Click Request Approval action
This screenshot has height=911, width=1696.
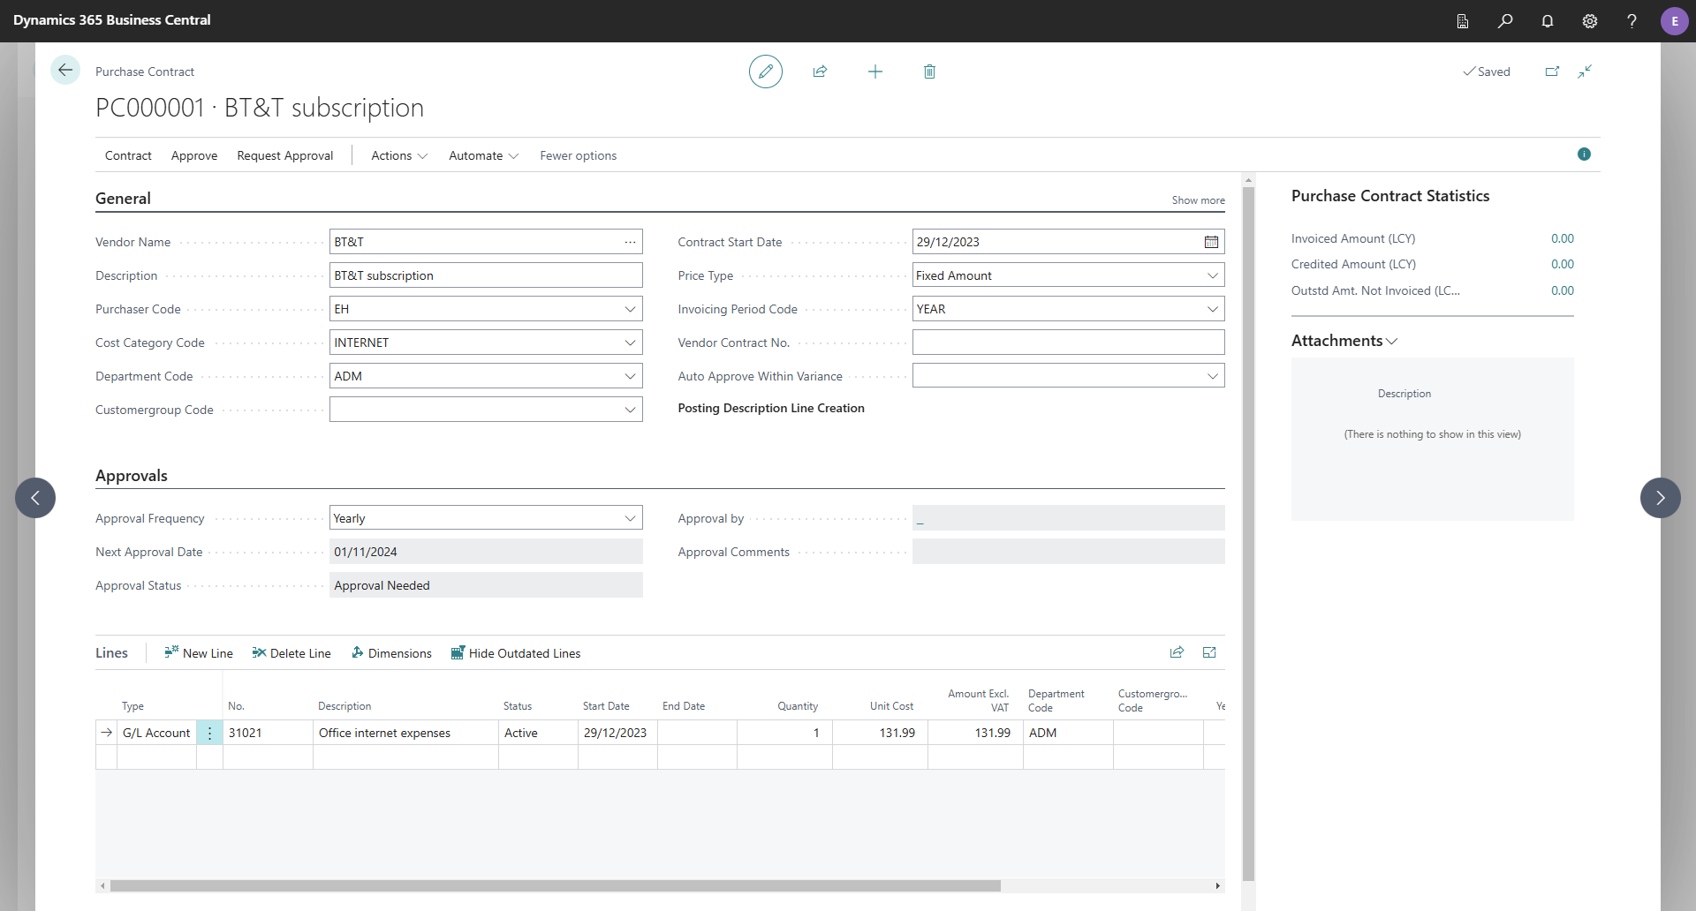point(284,155)
